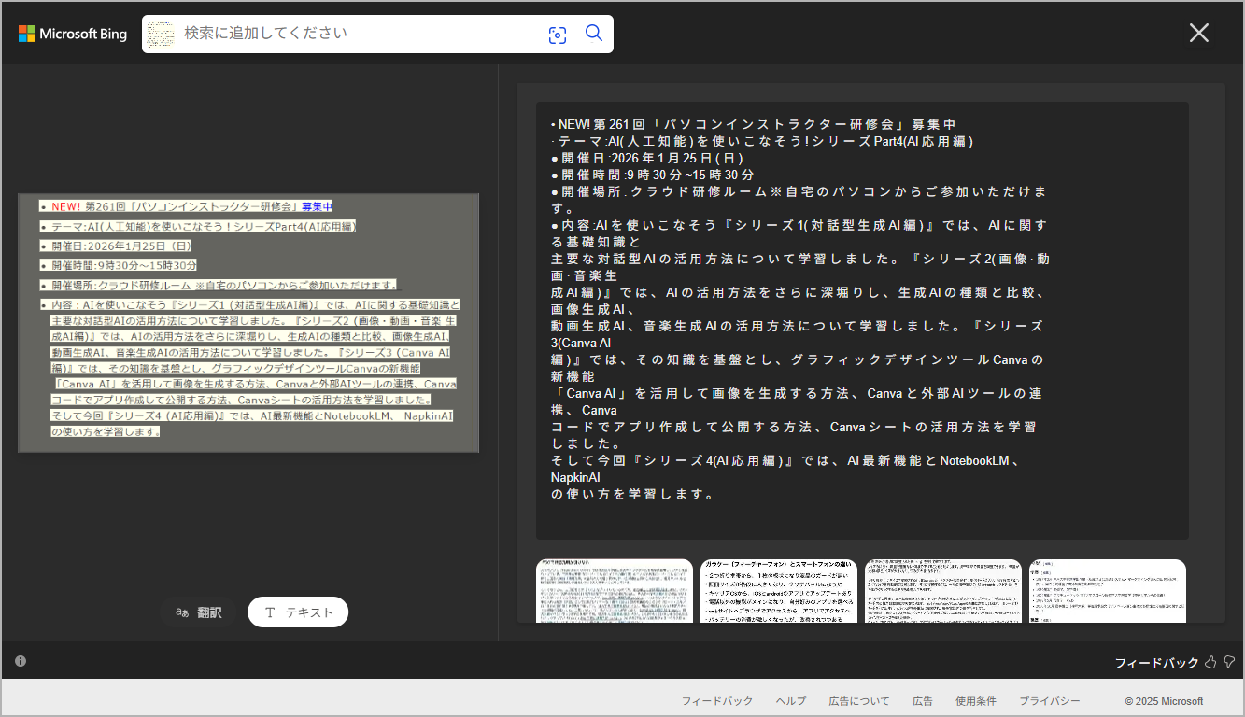Open visual search with the camera icon
Screen dimensions: 1245x717
[558, 34]
